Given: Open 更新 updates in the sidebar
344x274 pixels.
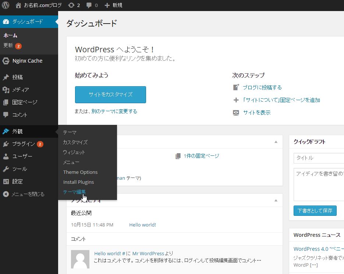Looking at the screenshot, I should 12,46.
